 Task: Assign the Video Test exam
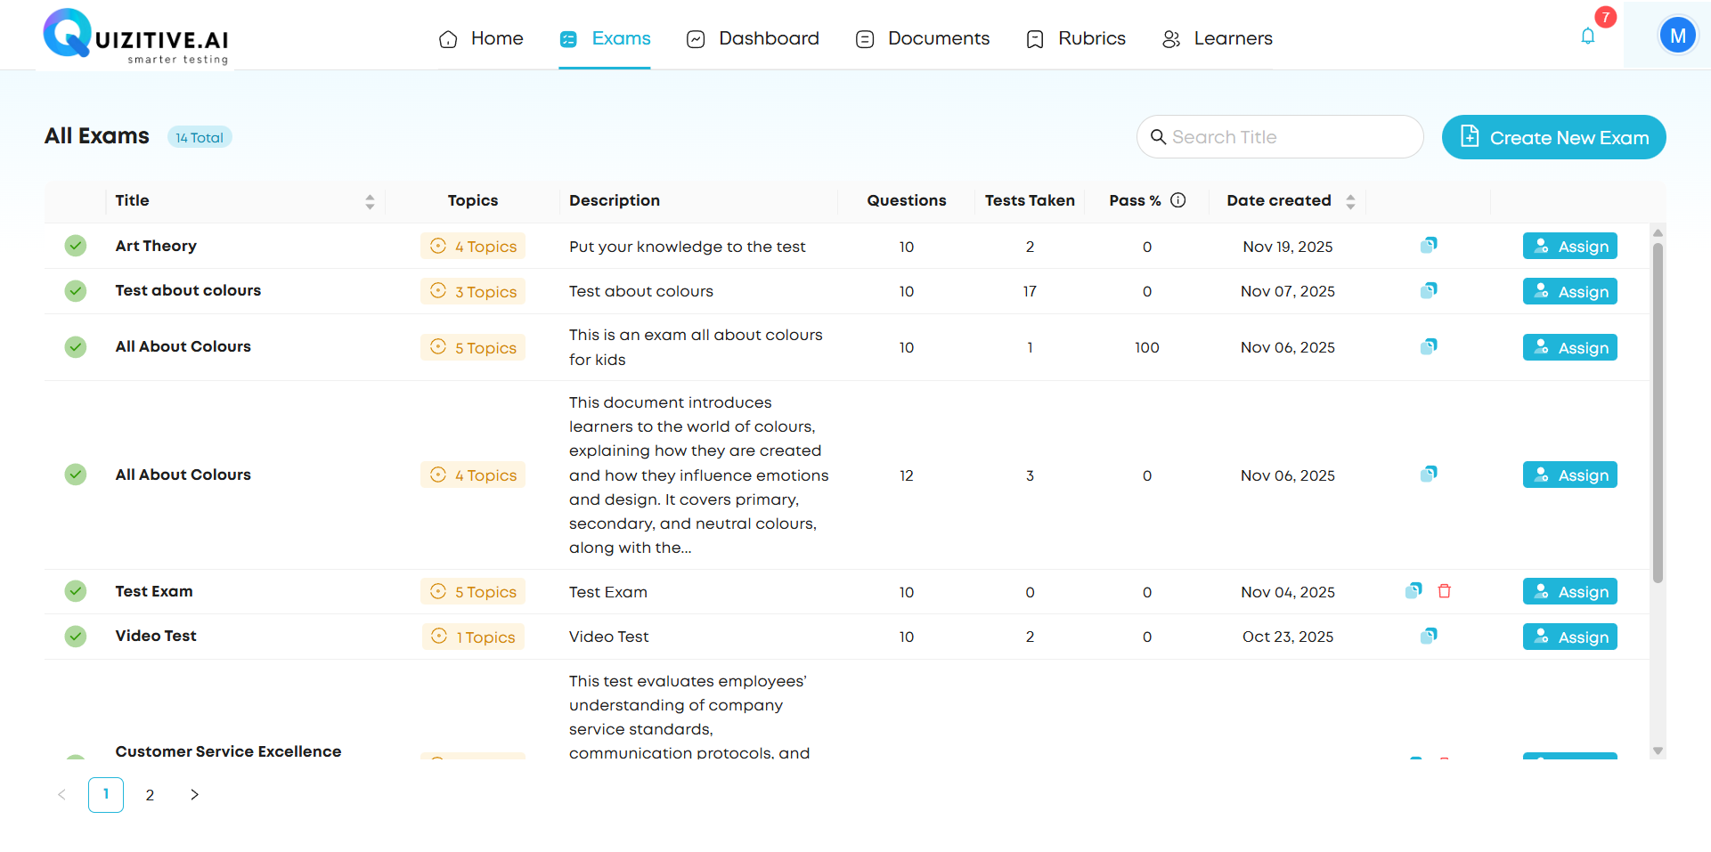(x=1570, y=637)
